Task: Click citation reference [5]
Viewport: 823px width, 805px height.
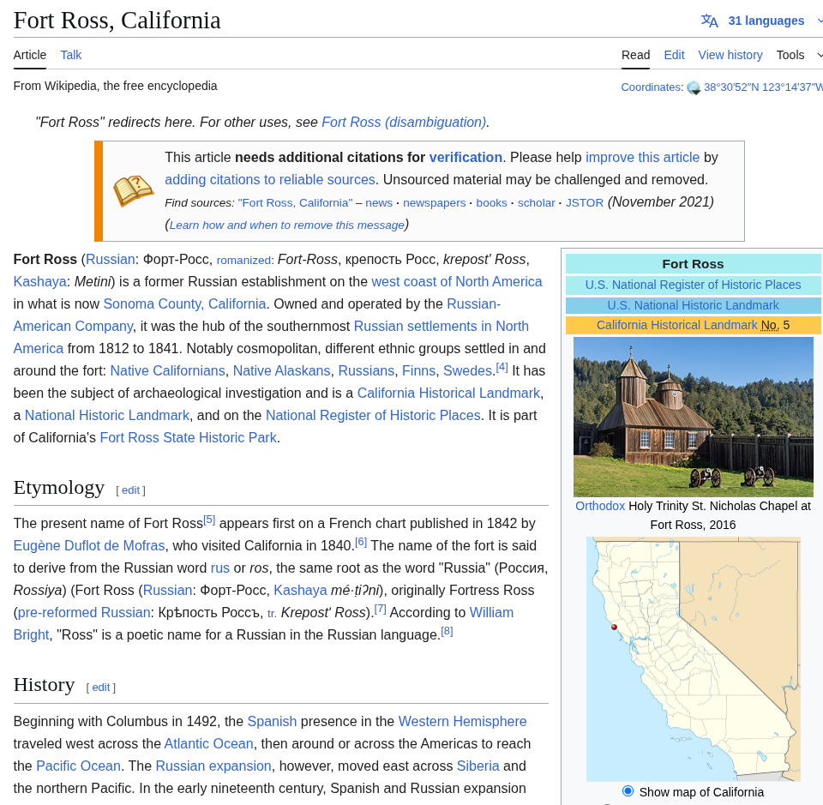Action: coord(209,520)
